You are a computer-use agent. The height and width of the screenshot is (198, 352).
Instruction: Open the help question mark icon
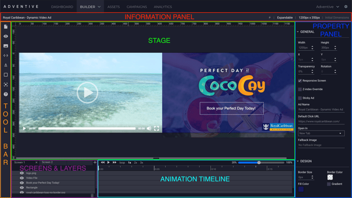(x=6, y=94)
